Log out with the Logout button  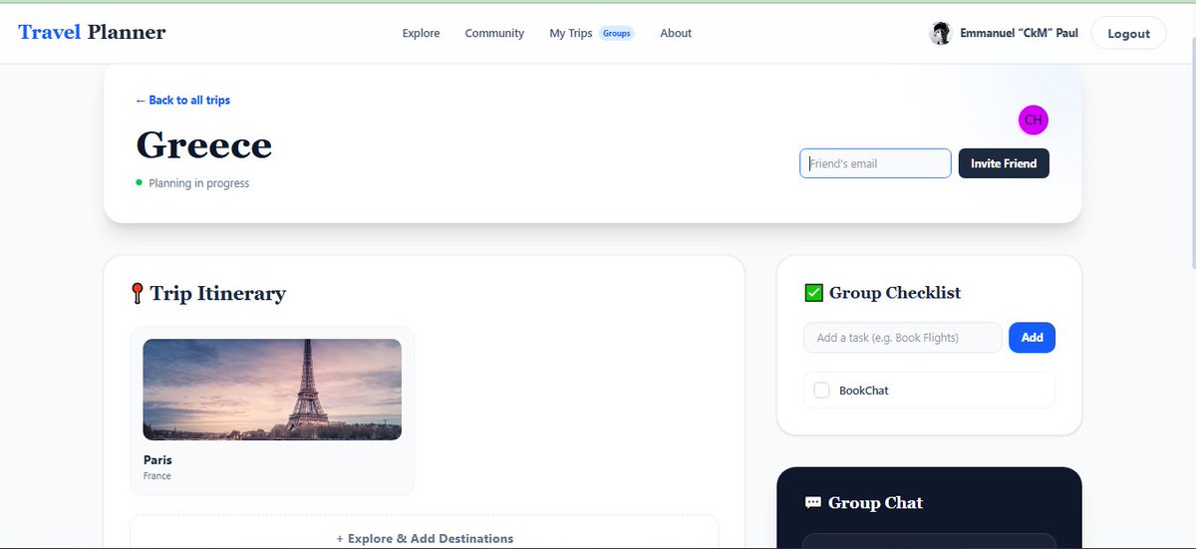point(1128,33)
